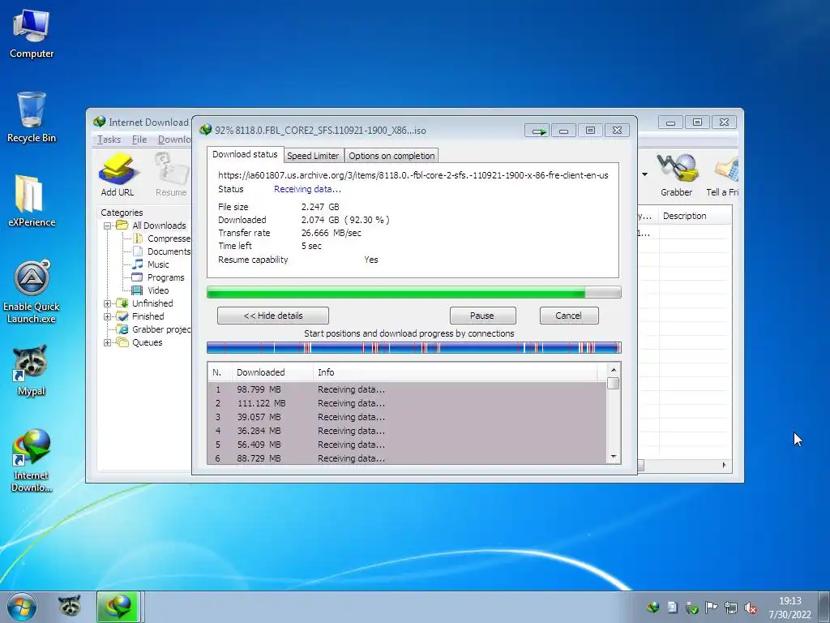Click the Description column header
830x623 pixels.
[695, 216]
